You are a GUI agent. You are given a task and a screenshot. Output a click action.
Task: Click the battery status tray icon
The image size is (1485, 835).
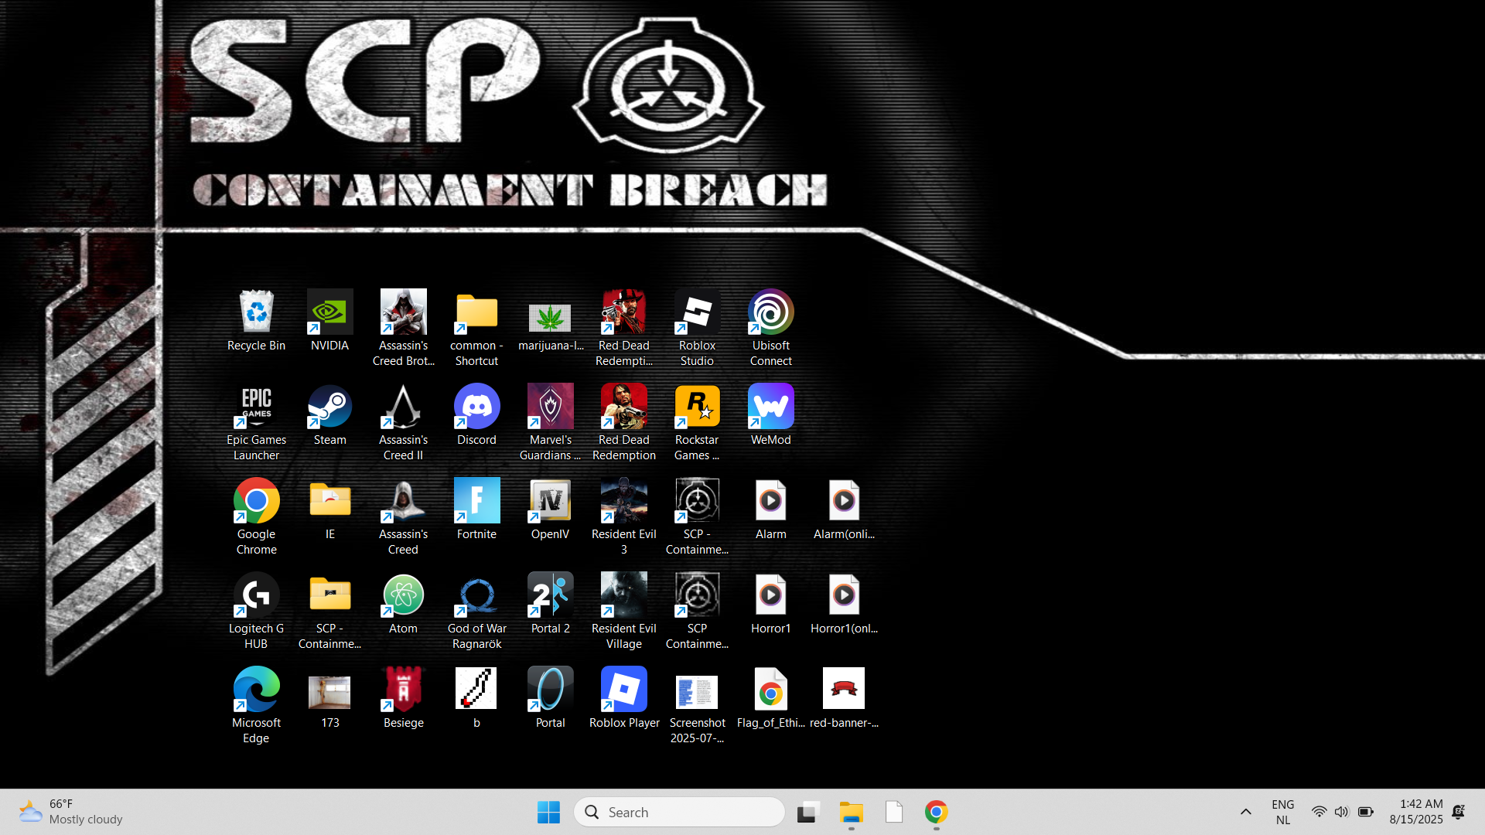click(x=1365, y=812)
